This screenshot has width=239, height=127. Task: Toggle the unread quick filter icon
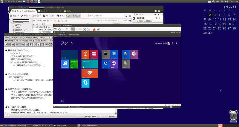(x=51, y=21)
